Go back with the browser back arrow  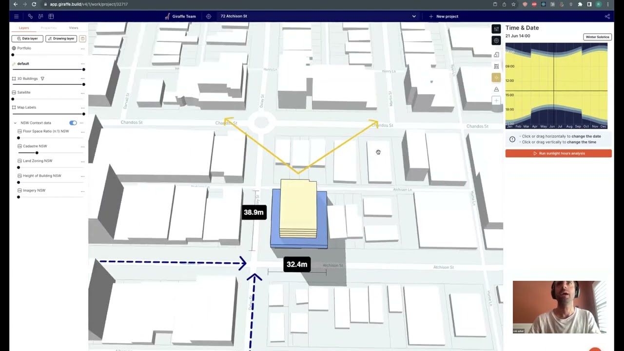coord(15,4)
